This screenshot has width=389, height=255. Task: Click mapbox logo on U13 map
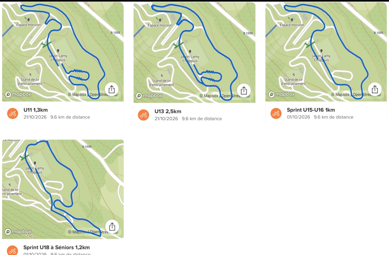[x=149, y=96]
